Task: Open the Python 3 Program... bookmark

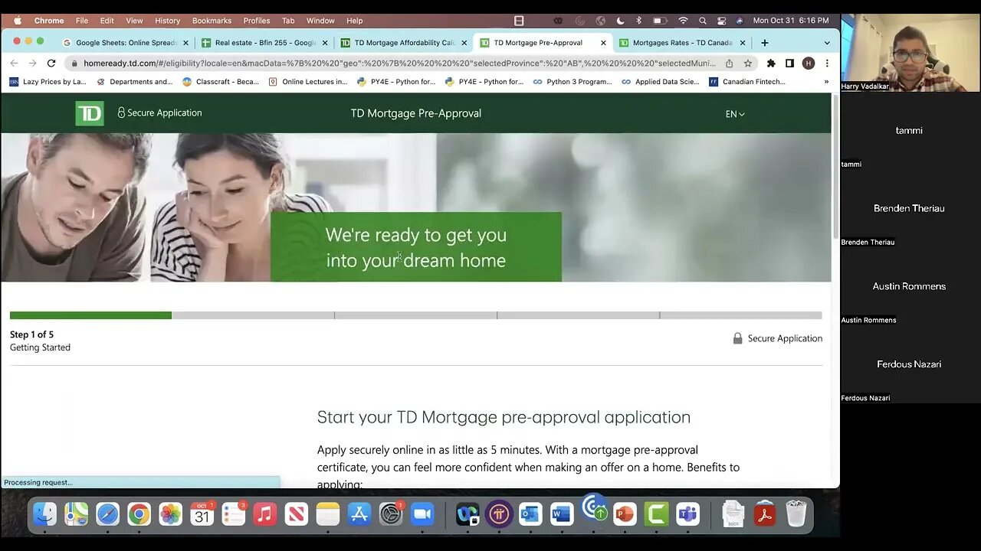Action: click(x=573, y=82)
